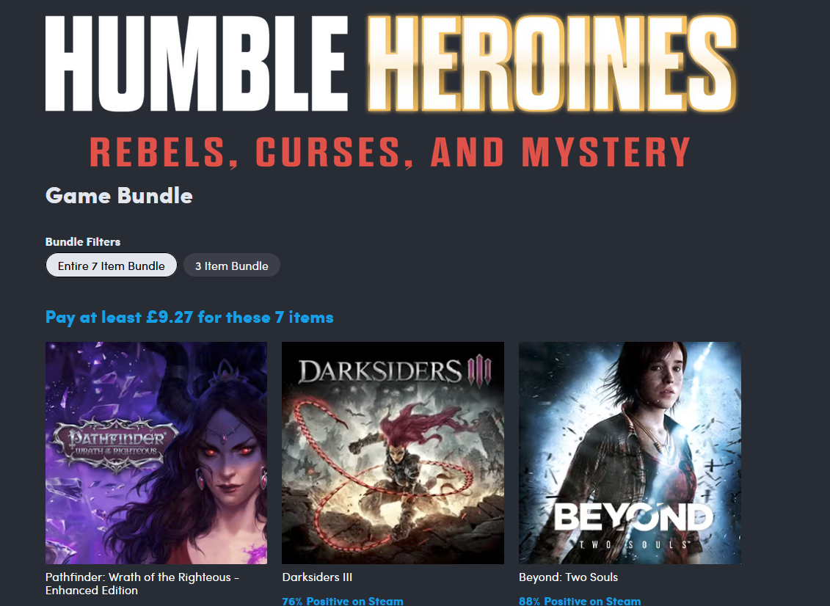Click the red Rebels, Curses, and Mystery tagline
This screenshot has width=830, height=606.
pyautogui.click(x=390, y=153)
